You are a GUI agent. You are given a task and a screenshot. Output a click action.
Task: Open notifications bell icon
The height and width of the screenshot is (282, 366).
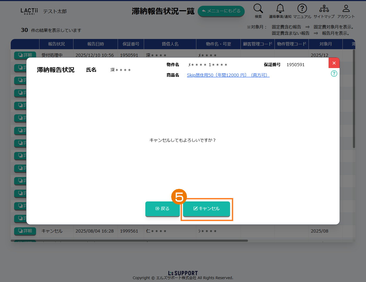point(280,9)
